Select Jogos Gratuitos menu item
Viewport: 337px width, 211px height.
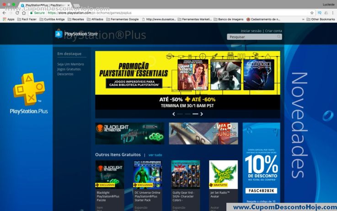click(69, 69)
